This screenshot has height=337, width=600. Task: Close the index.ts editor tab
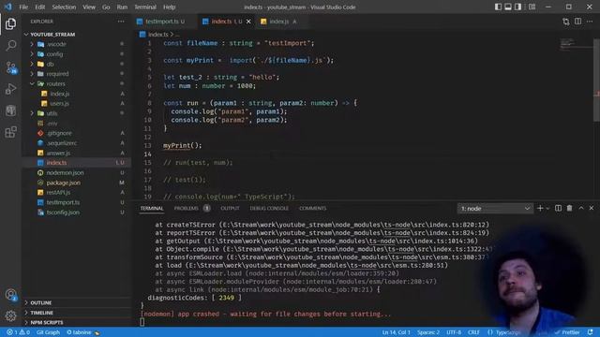pyautogui.click(x=248, y=22)
